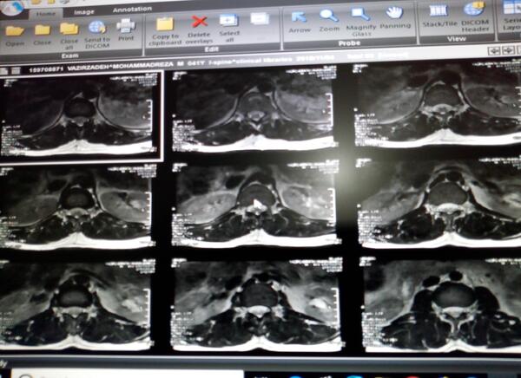The height and width of the screenshot is (378, 521).
Task: Click the Select all icon
Action: tap(229, 21)
